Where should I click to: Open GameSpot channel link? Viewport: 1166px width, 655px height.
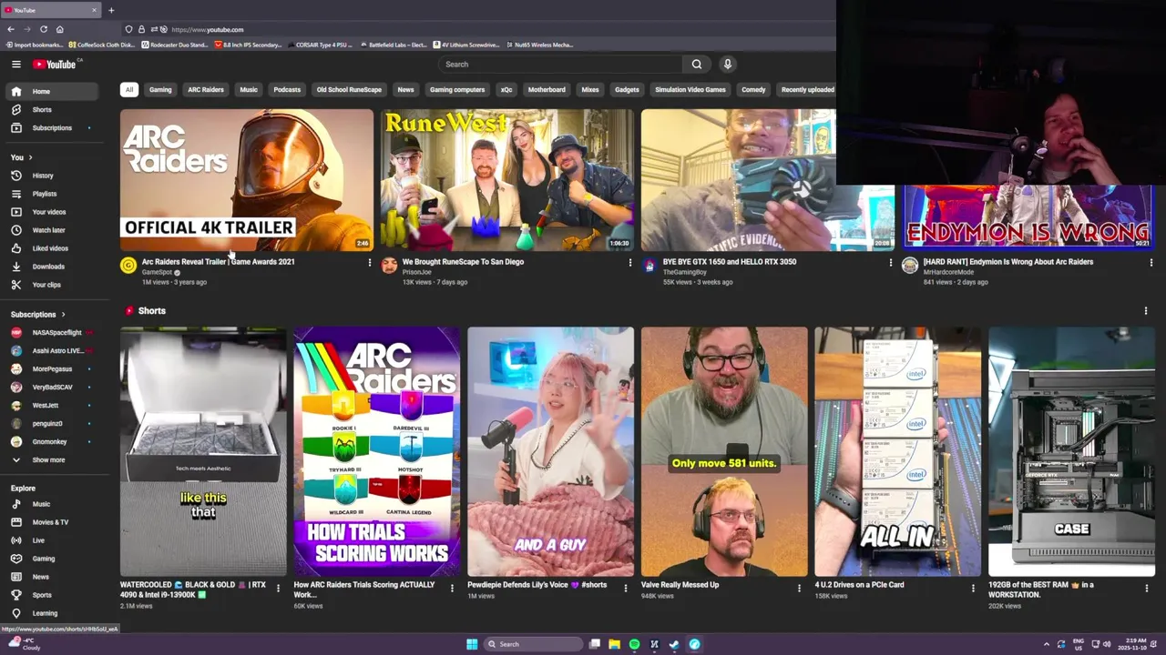point(157,272)
